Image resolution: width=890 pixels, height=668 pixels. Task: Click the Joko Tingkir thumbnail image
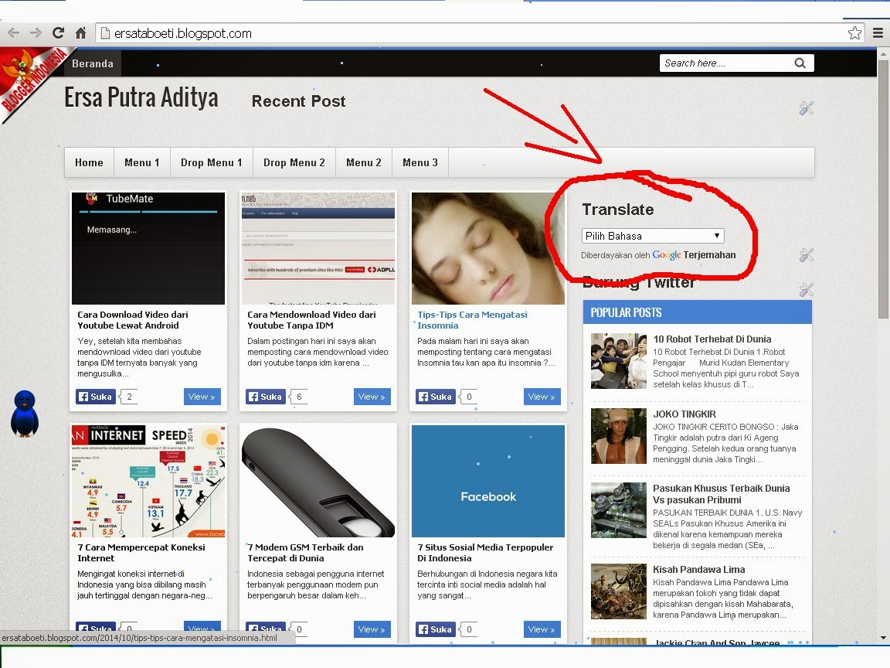point(619,436)
